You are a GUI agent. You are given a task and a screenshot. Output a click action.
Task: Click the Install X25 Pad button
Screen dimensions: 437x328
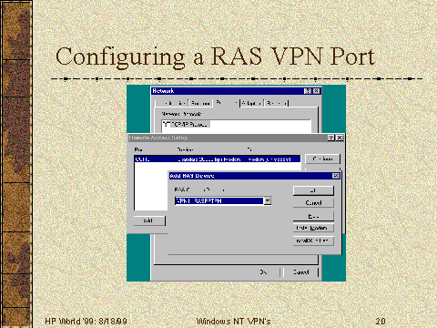pyautogui.click(x=313, y=241)
